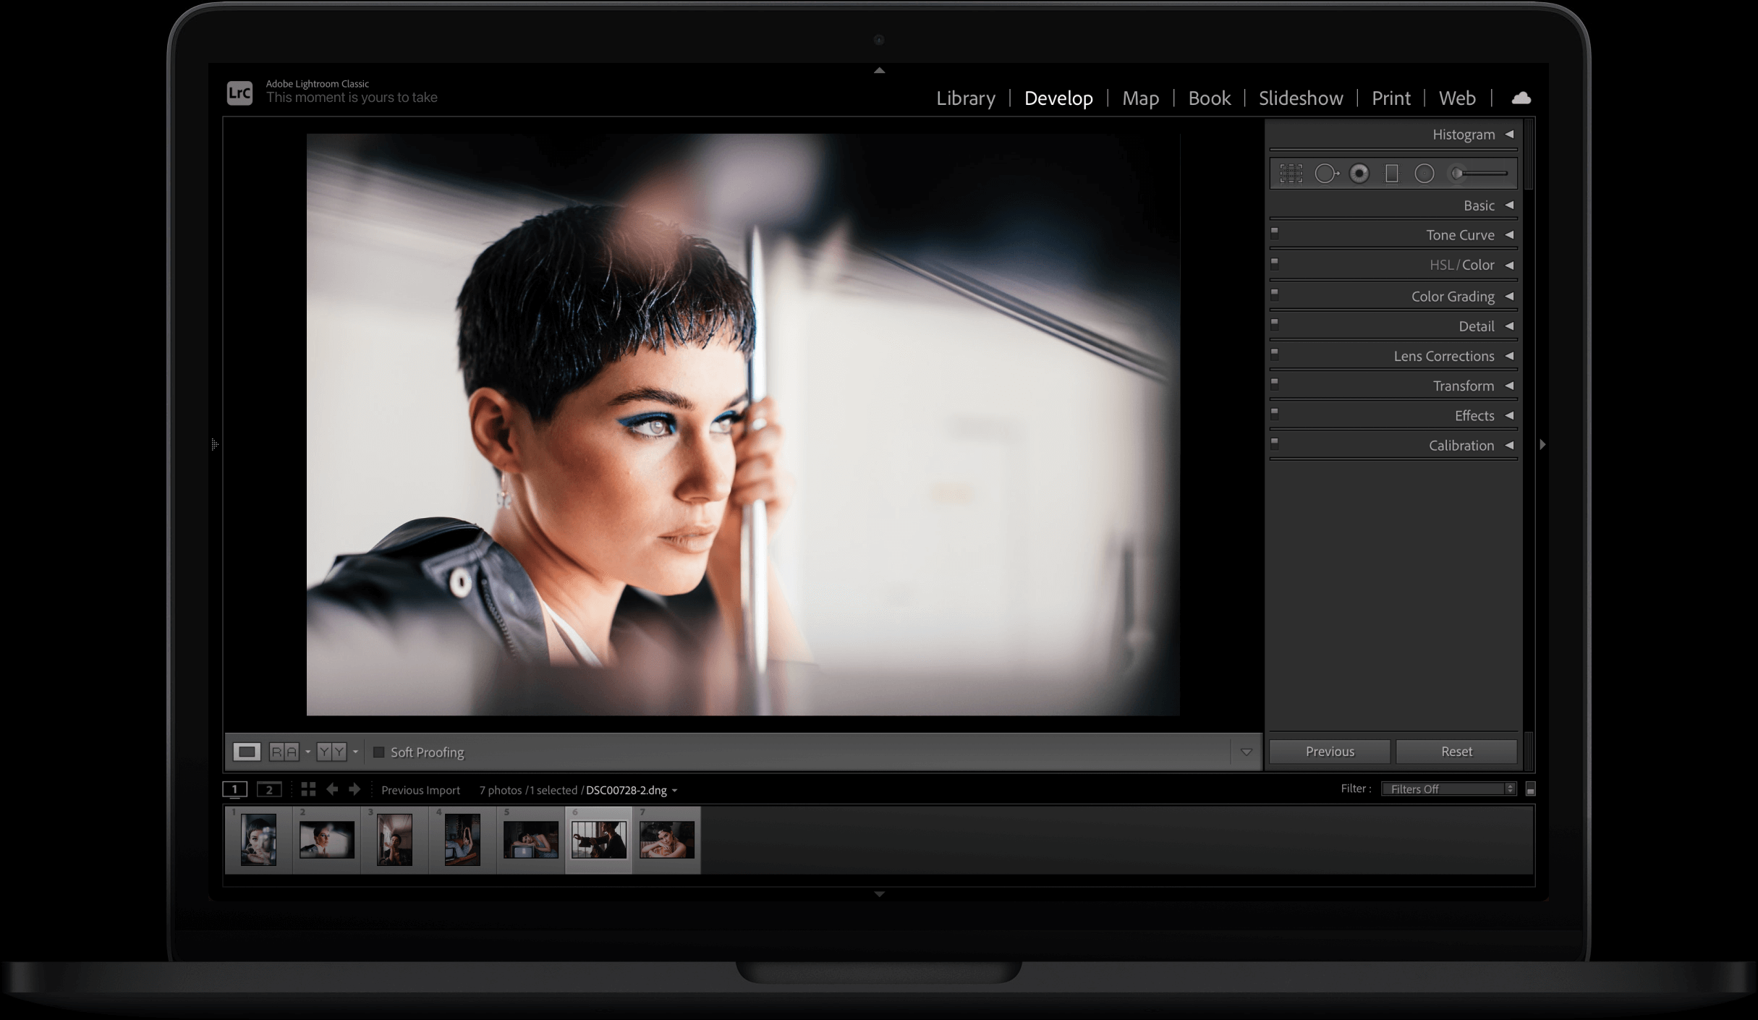Open the Slideshow module
1758x1020 pixels.
point(1300,98)
